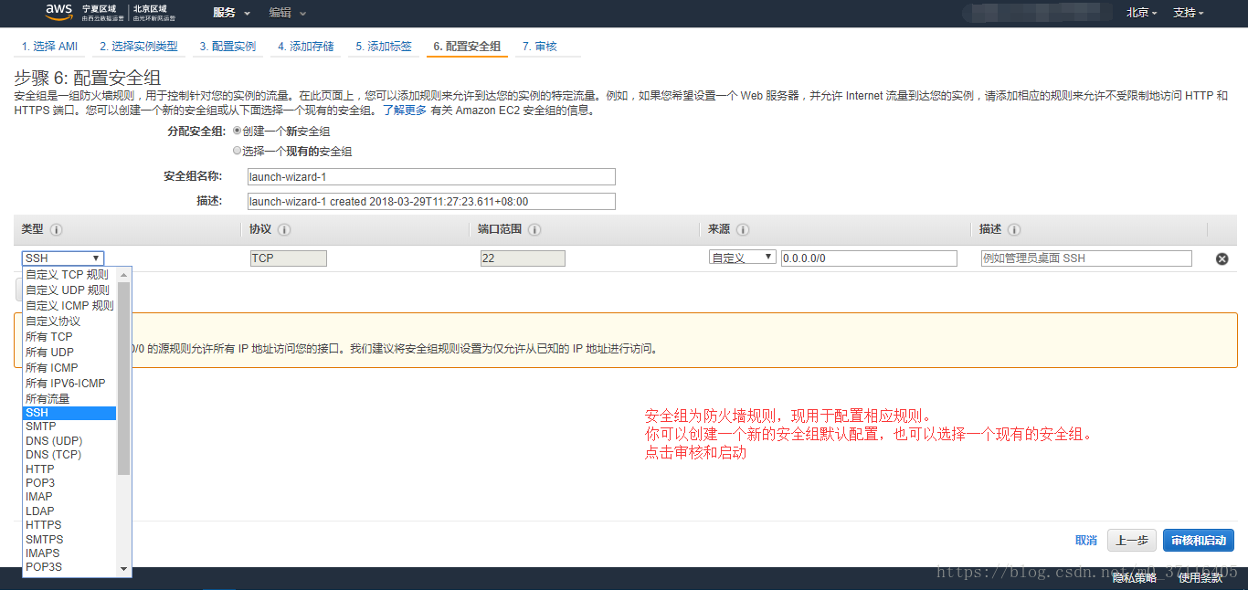Click 审核和启动 button
Image resolution: width=1248 pixels, height=590 pixels.
[1199, 541]
